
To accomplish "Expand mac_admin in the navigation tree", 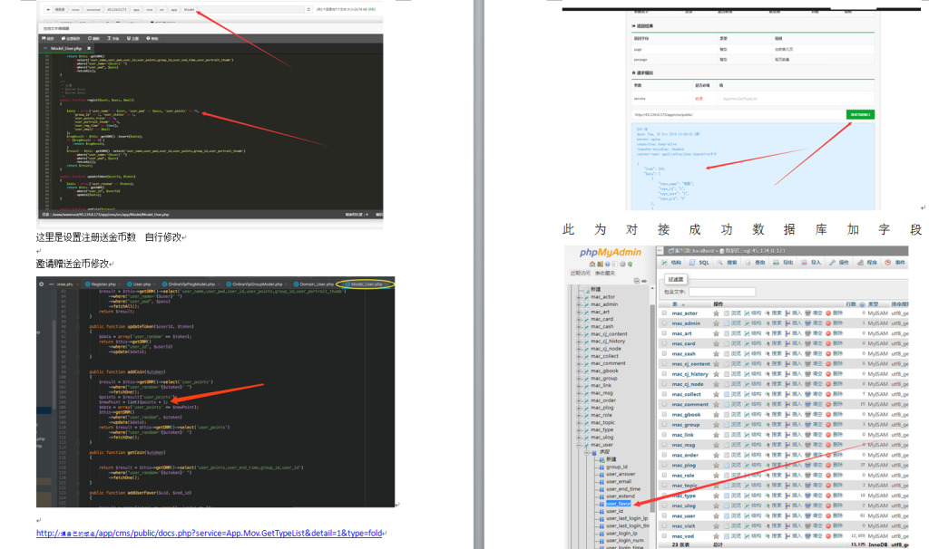I will (579, 304).
